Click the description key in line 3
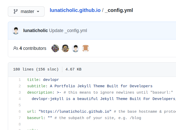Screen dimensions: 176x130 40,92
